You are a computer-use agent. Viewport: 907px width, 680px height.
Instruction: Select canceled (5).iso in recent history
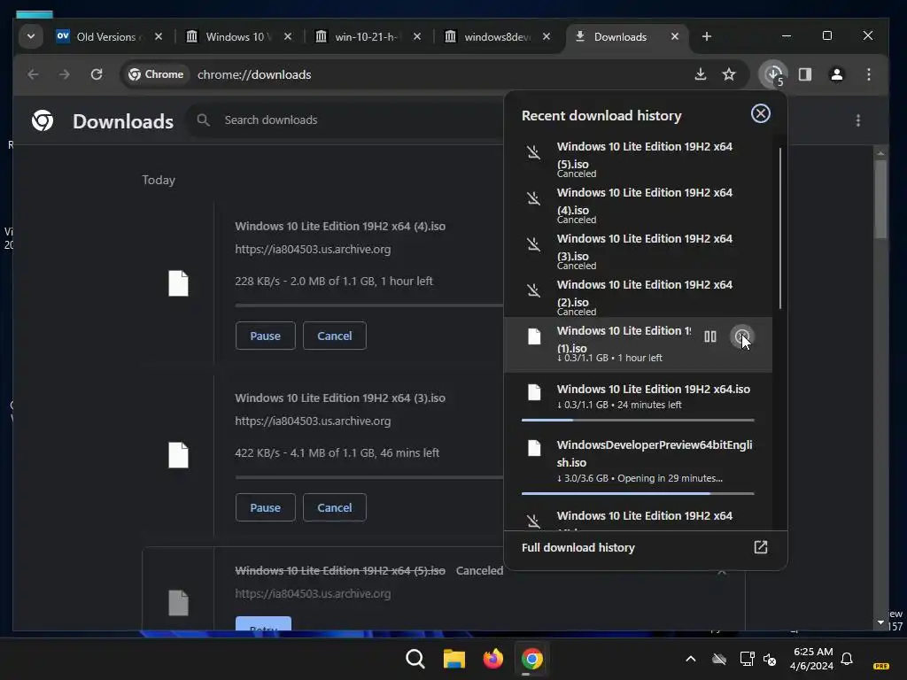click(638, 158)
